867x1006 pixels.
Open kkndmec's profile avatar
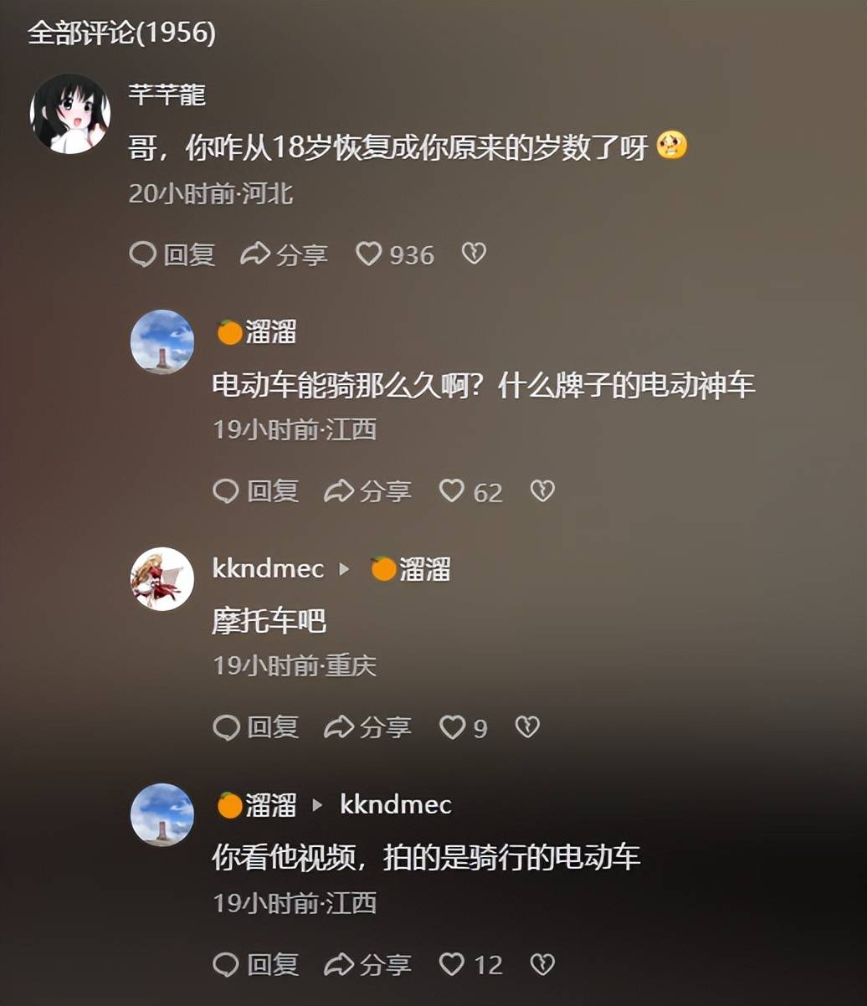(x=162, y=579)
